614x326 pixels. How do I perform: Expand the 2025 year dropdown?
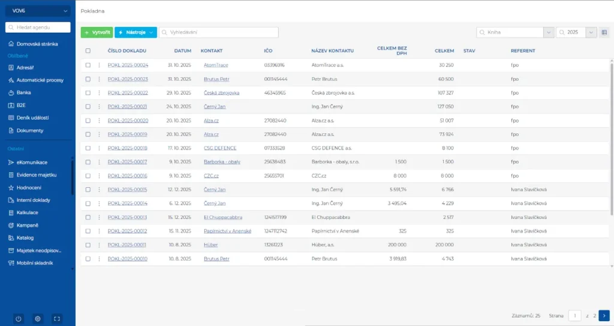tap(591, 32)
